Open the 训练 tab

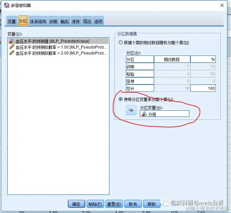click(x=53, y=21)
